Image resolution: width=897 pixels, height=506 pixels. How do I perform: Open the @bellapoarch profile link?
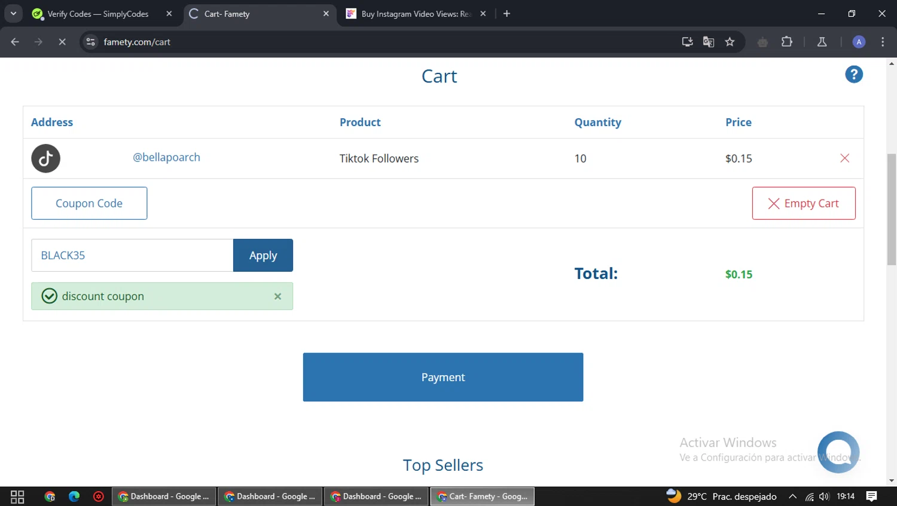pyautogui.click(x=166, y=157)
